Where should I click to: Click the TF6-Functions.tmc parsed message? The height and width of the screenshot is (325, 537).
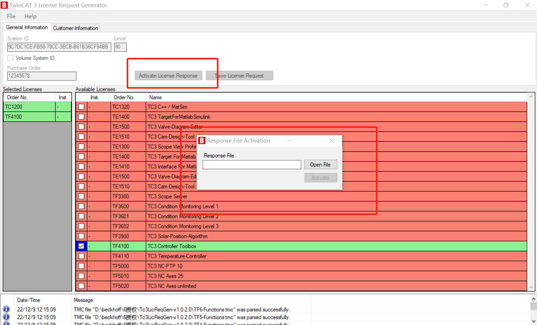pyautogui.click(x=181, y=310)
